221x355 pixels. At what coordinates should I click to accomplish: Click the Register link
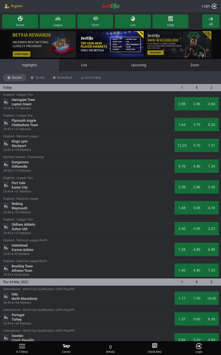coord(14,6)
